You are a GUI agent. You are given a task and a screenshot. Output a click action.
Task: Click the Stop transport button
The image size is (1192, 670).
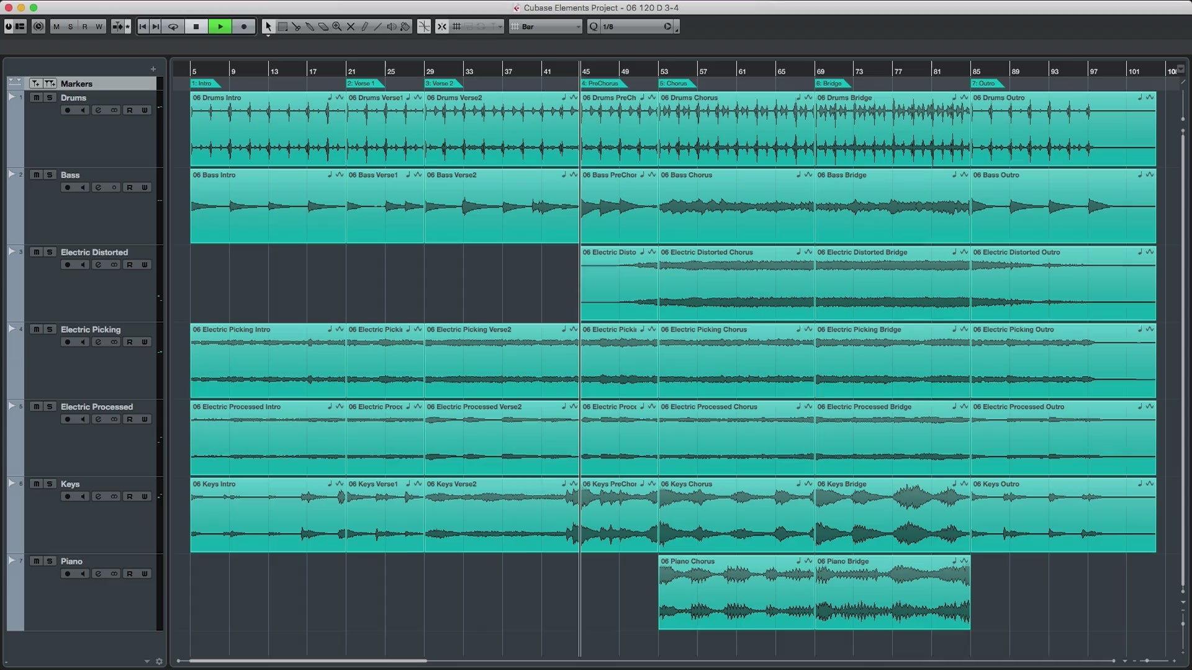[x=196, y=27]
